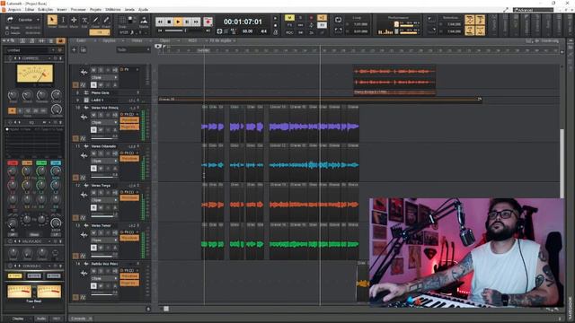Rewind transport to start
This screenshot has height=323, width=575.
[x=160, y=22]
